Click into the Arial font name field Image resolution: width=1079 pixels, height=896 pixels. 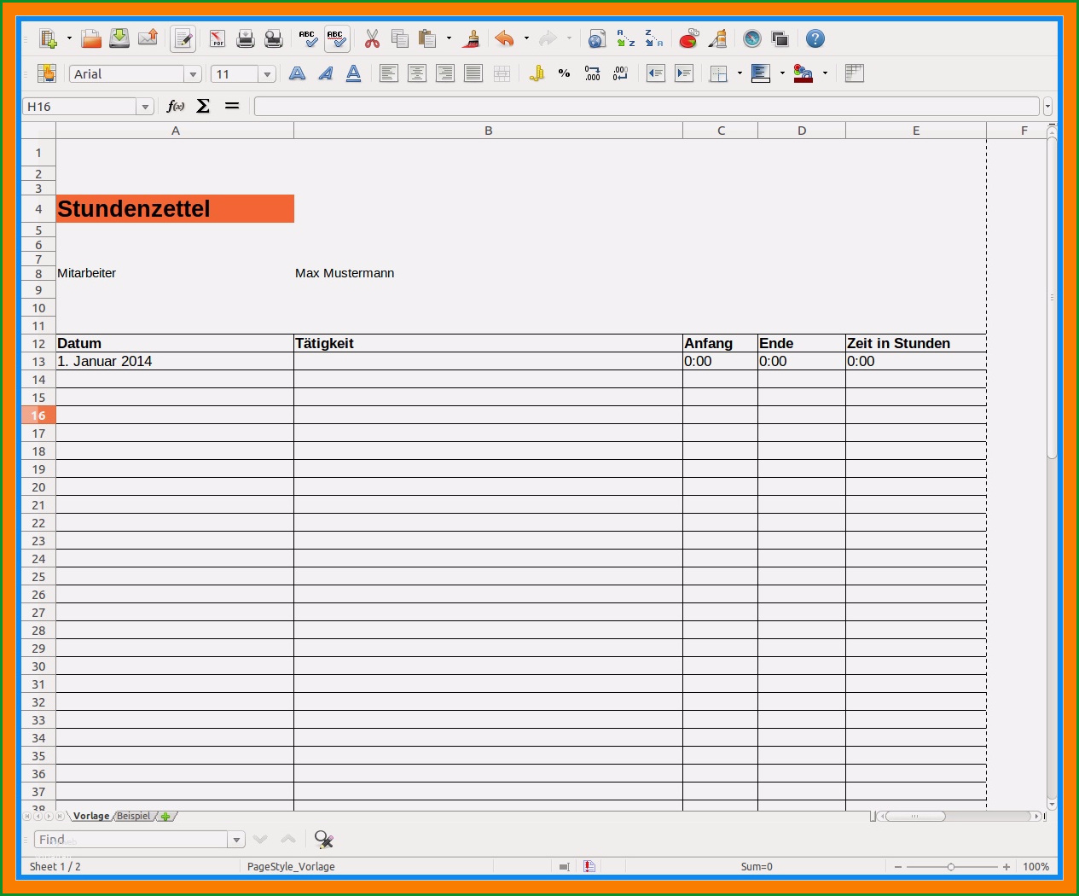click(127, 74)
